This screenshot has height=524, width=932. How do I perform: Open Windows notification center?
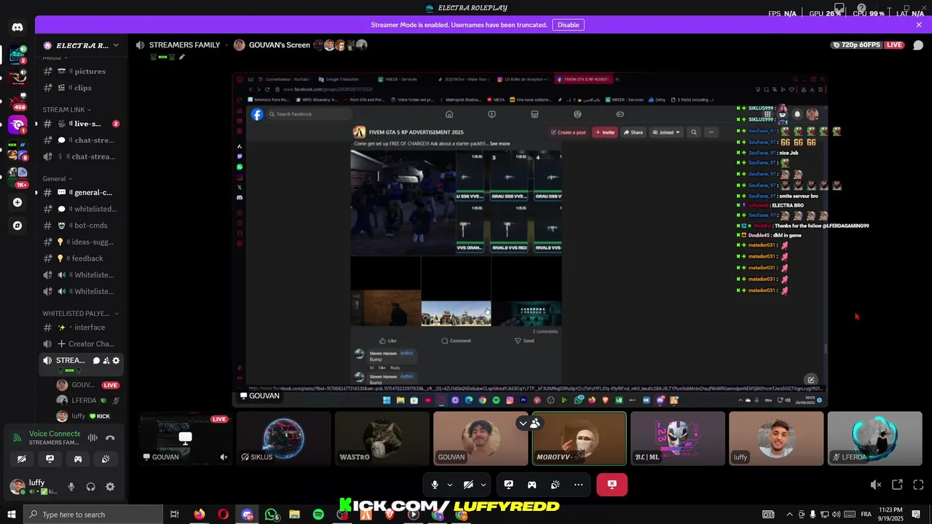click(916, 515)
